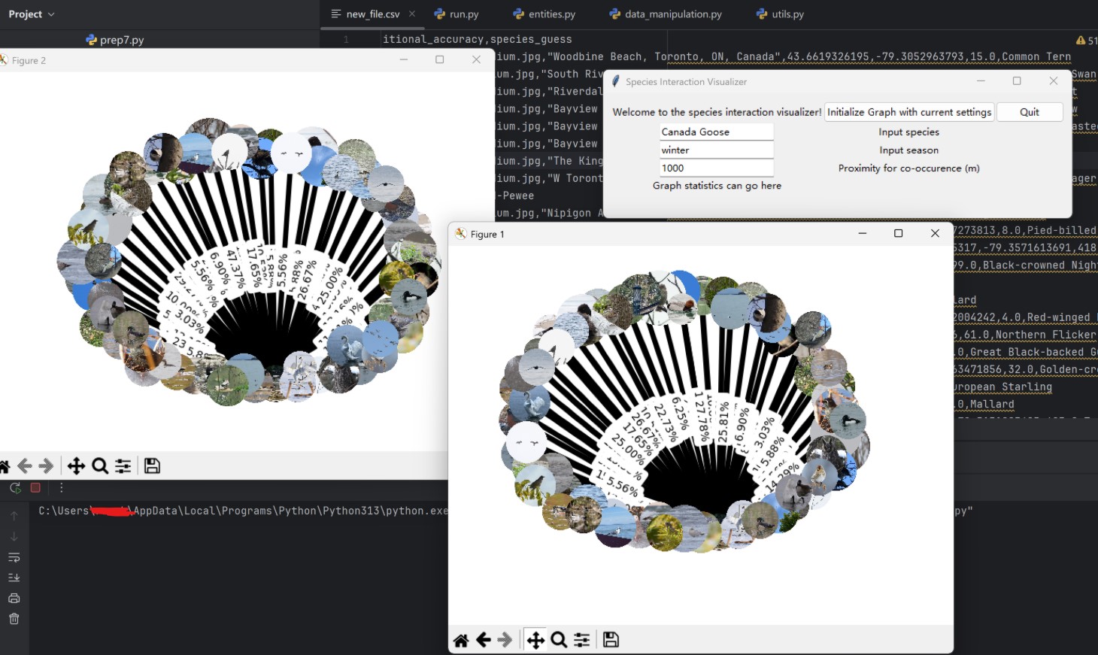Open the entities.py tab
The image size is (1098, 655).
(x=544, y=14)
